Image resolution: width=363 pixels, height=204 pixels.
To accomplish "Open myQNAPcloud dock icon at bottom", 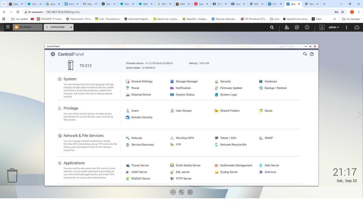I will [x=173, y=192].
